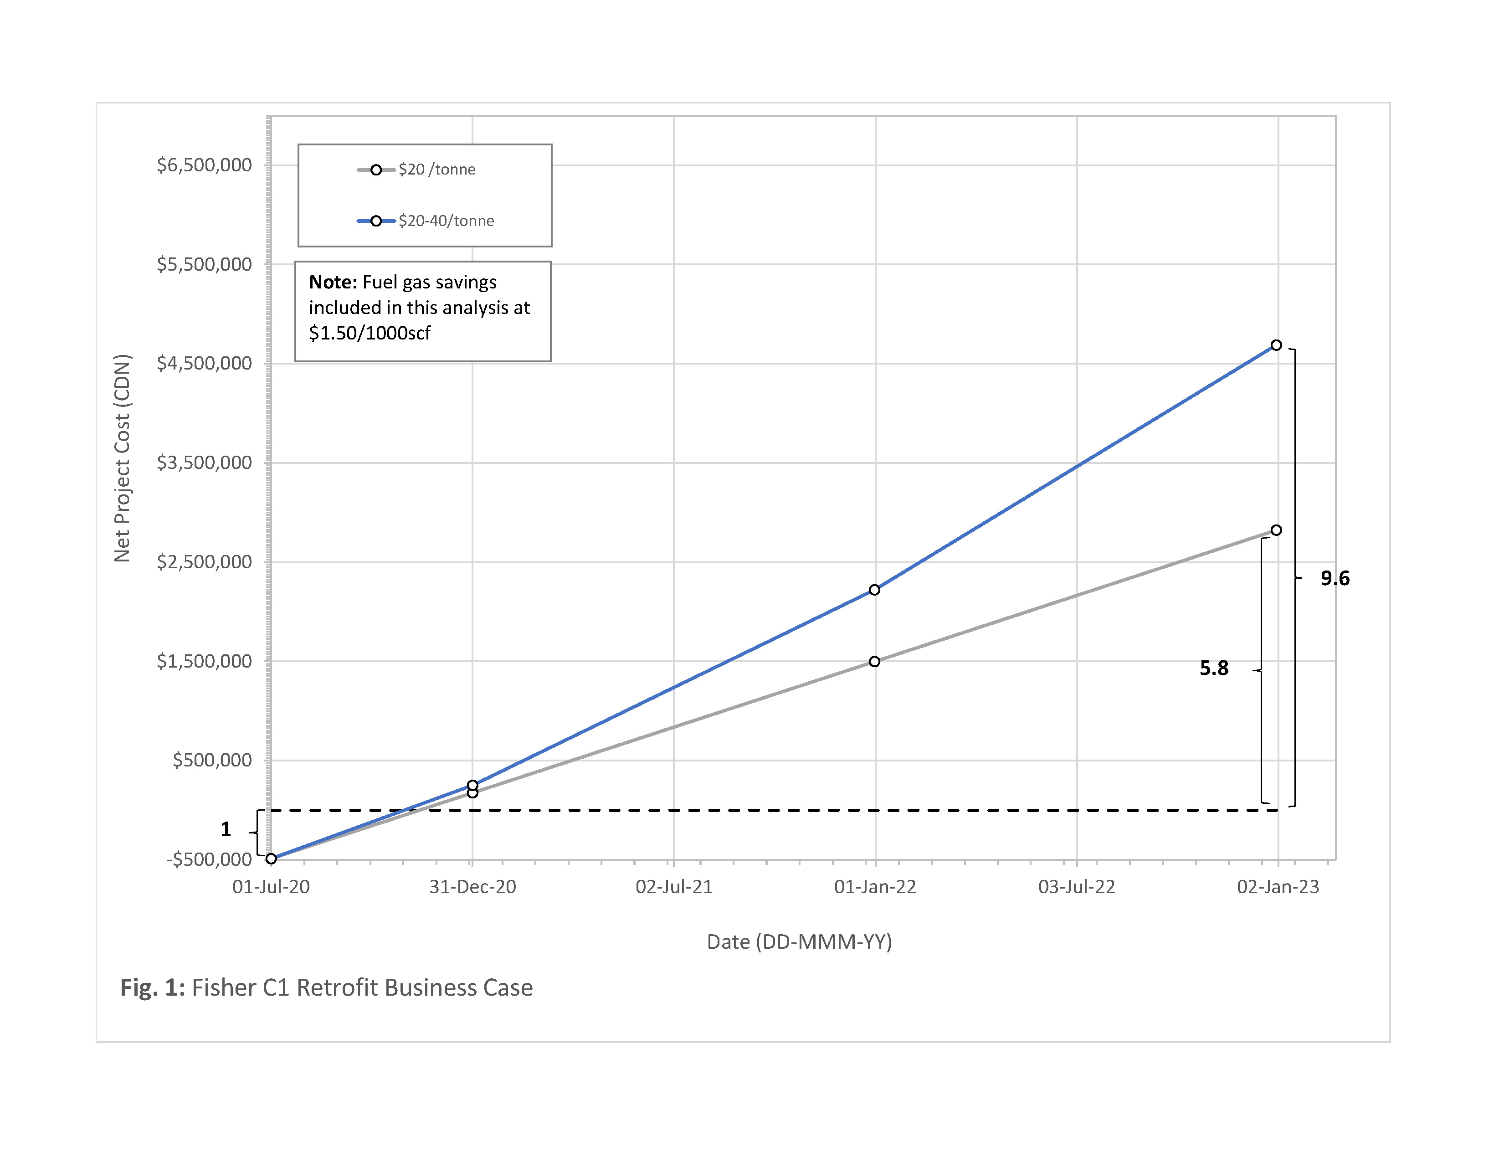
Task: Select the Date (DD-MMM-YY) axis title
Action: (799, 941)
